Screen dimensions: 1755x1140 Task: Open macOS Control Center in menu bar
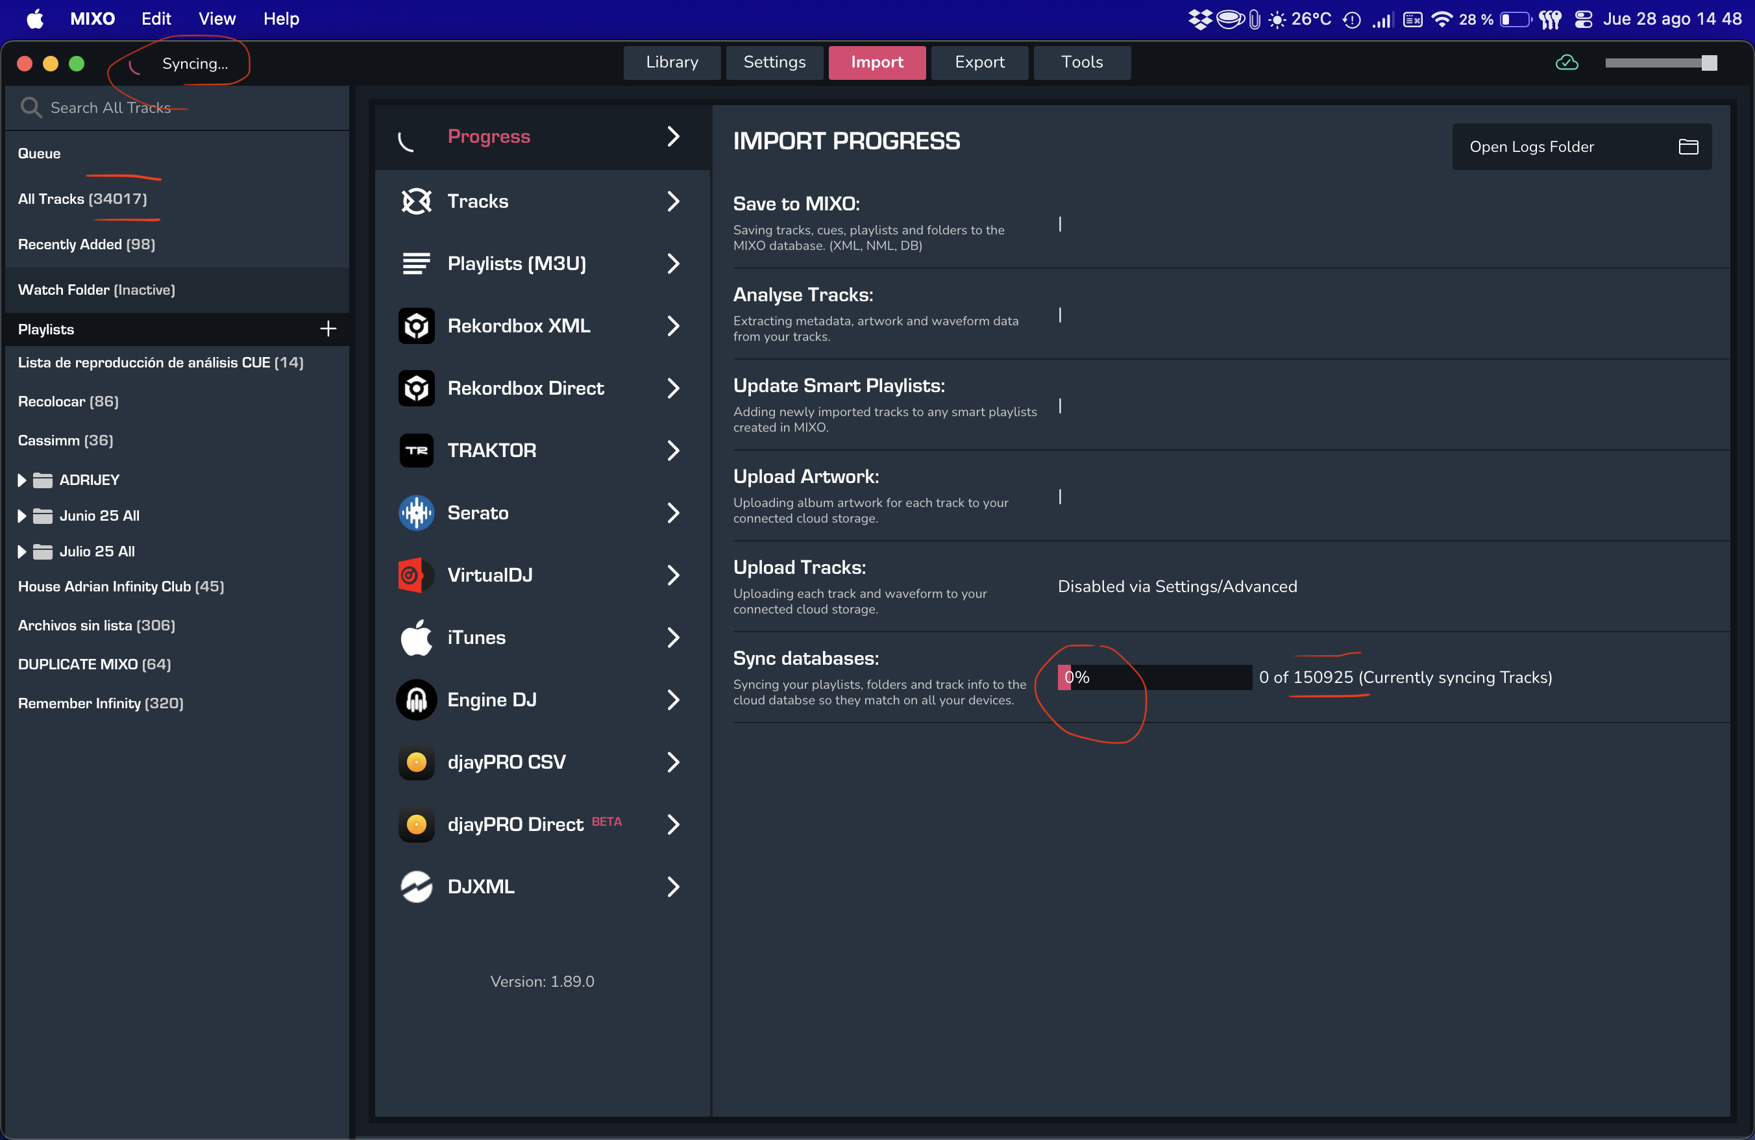1582,19
